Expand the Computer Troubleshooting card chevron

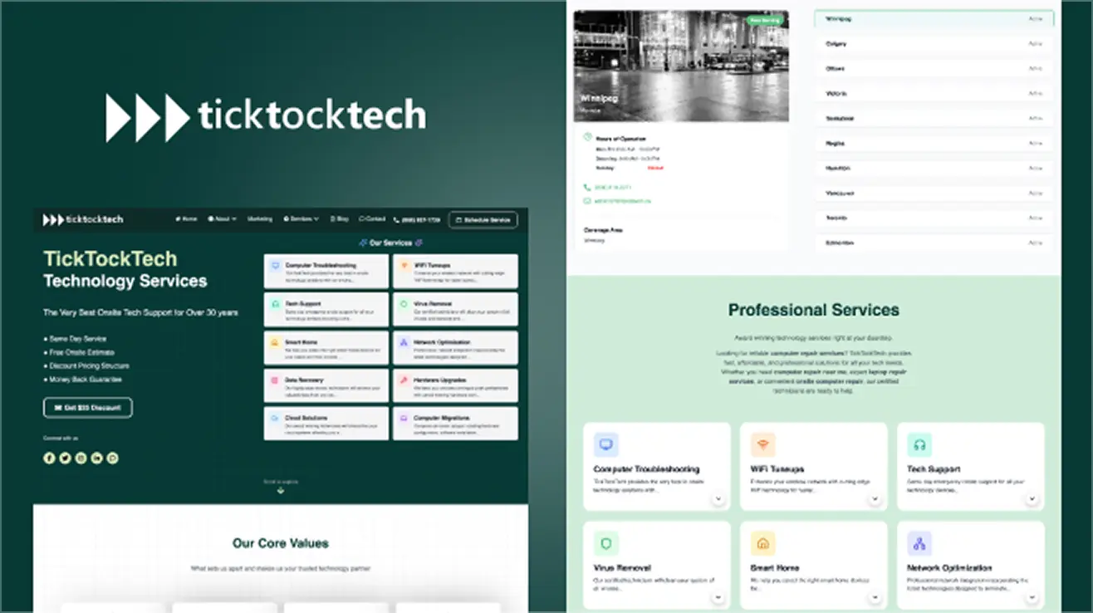click(718, 499)
